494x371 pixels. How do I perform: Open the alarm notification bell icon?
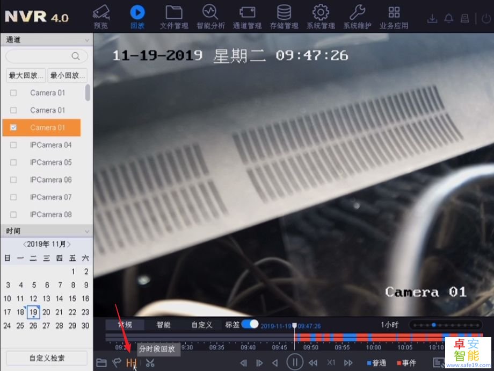point(448,18)
